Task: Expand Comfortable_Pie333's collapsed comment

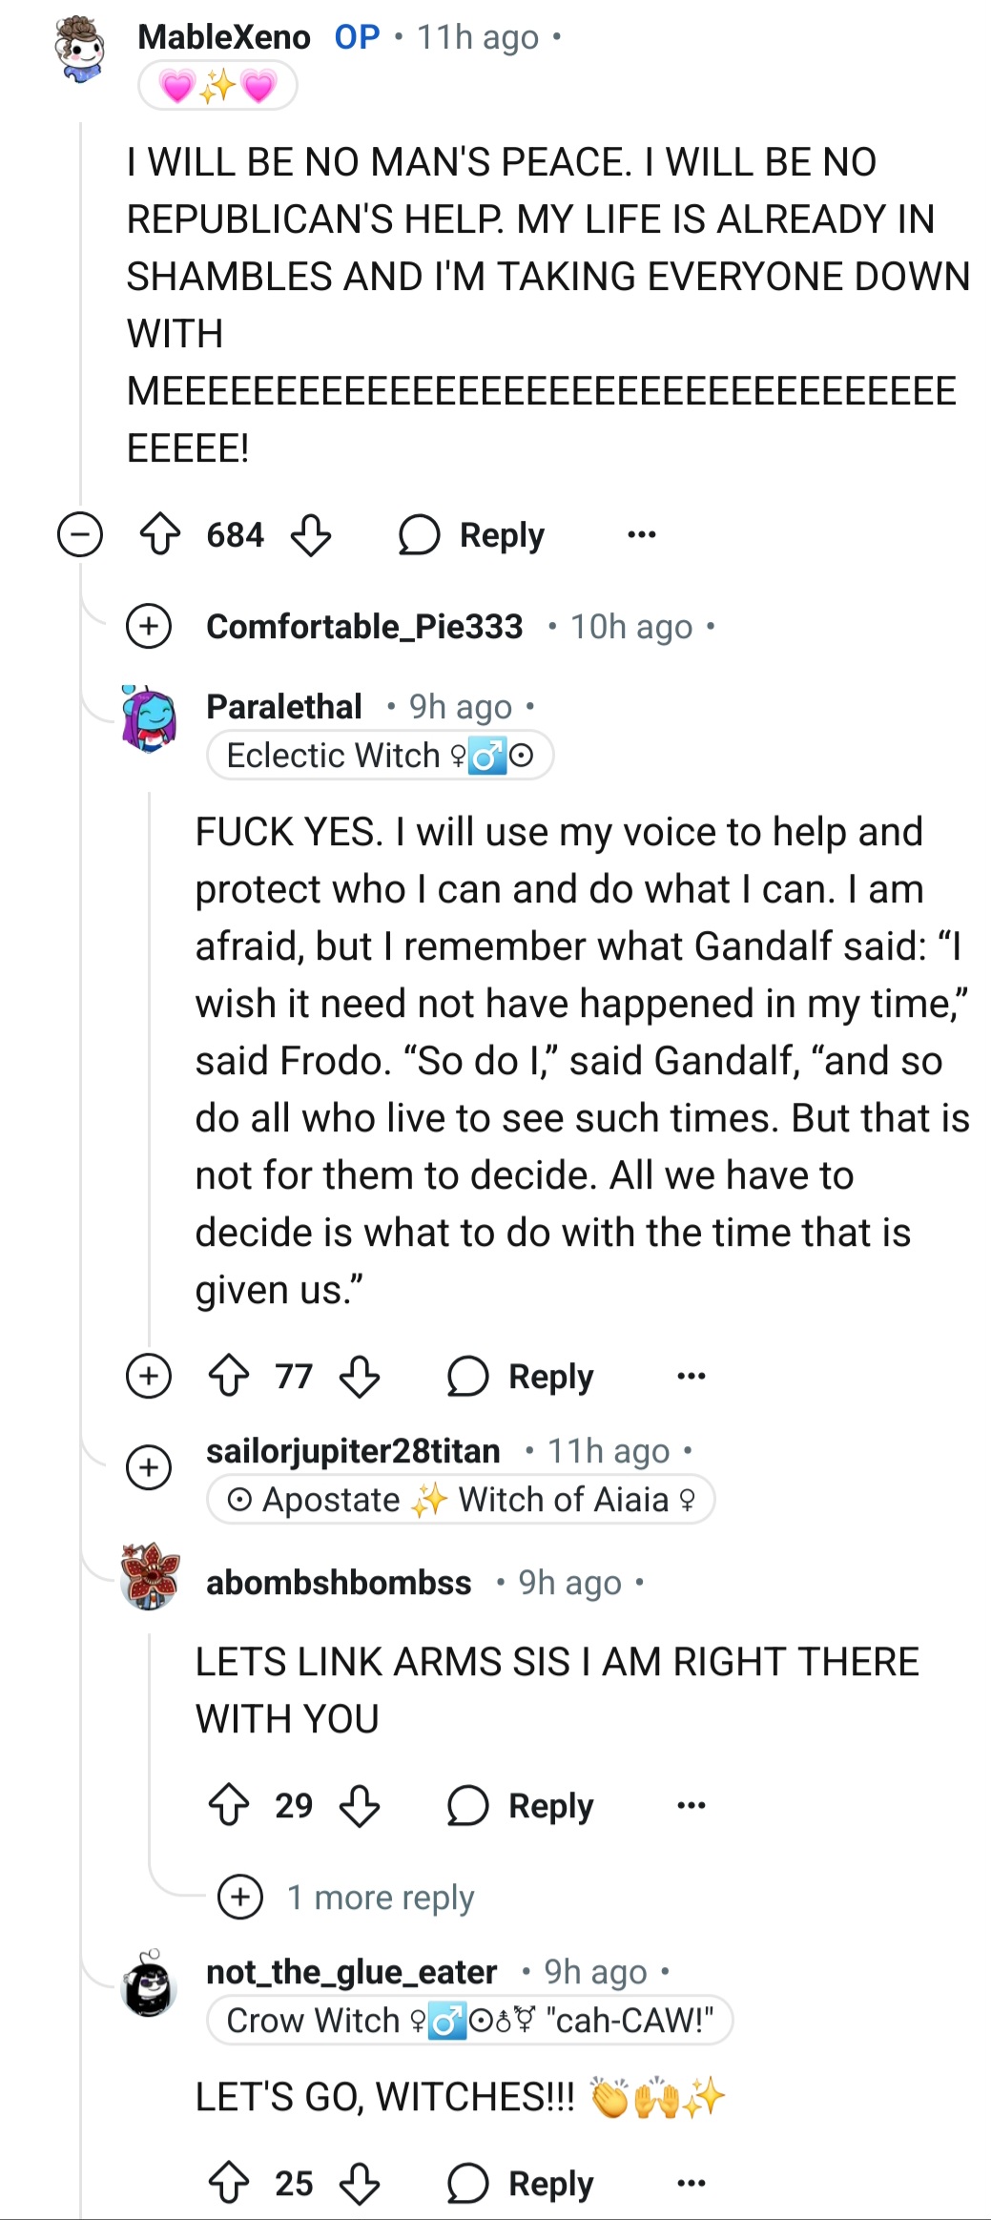Action: click(x=149, y=627)
